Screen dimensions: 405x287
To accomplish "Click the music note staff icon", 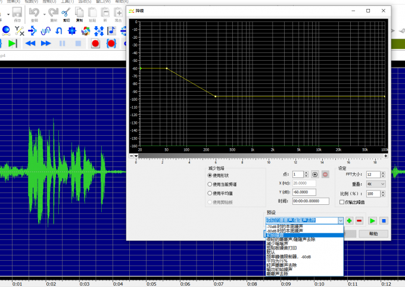I will click(112, 31).
